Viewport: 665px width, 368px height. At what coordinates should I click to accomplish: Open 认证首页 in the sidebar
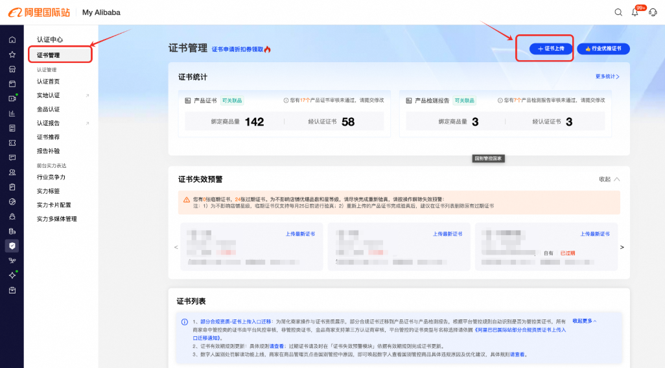[x=49, y=82]
